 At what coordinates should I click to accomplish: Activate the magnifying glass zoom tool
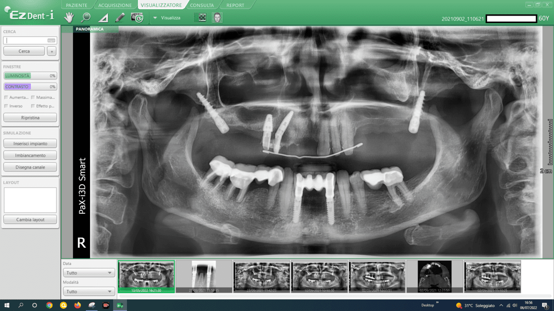(85, 18)
